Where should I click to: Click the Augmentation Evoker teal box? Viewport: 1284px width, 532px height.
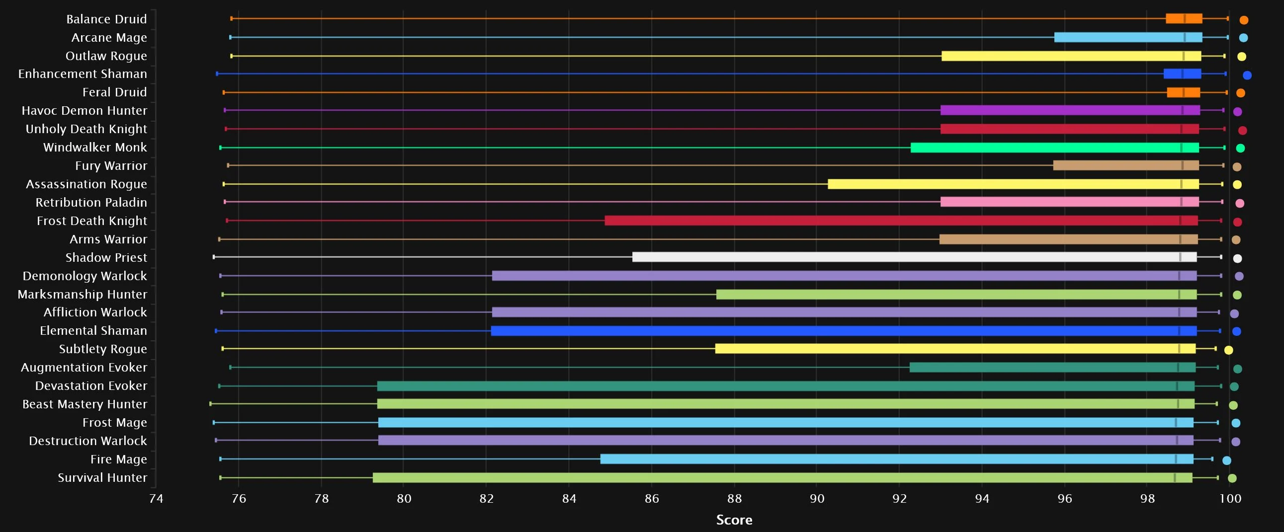pyautogui.click(x=1053, y=368)
